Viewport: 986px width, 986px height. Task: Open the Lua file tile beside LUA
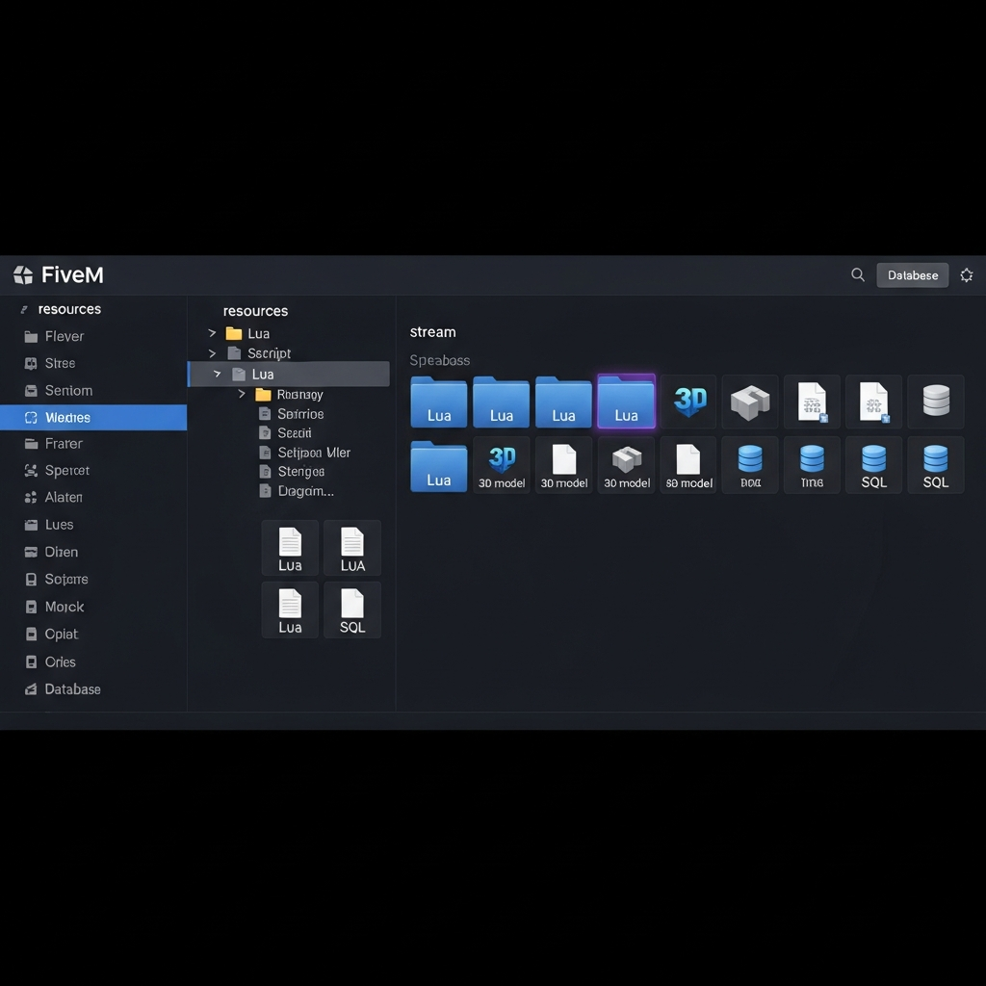tap(290, 548)
